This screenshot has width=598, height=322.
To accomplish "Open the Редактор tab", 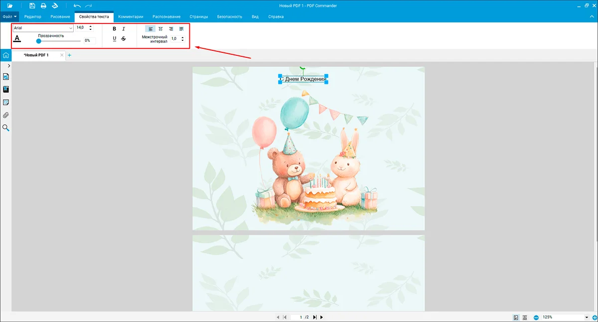I will (33, 17).
